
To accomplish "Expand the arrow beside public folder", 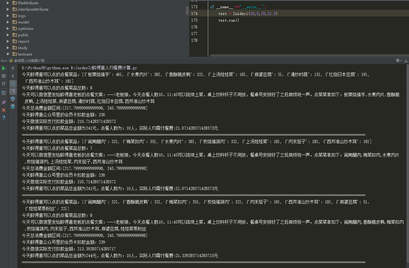I will point(8,35).
